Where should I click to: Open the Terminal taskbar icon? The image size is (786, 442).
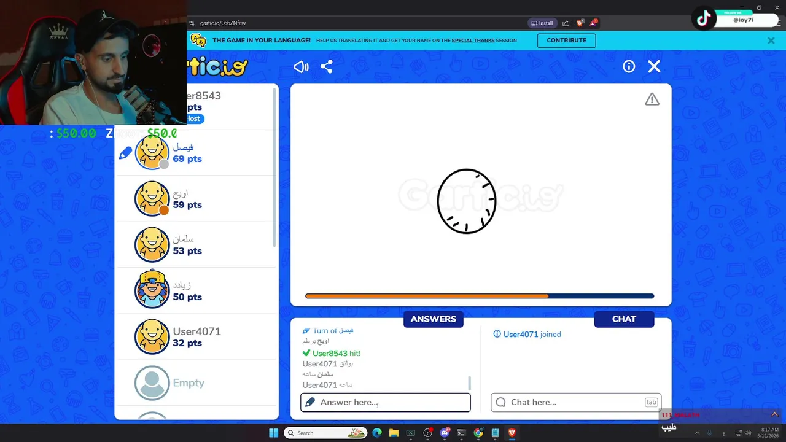[461, 433]
